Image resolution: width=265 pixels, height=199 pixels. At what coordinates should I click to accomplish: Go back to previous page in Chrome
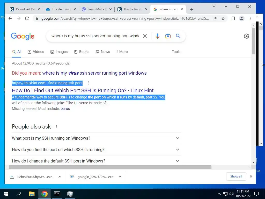pos(10,18)
